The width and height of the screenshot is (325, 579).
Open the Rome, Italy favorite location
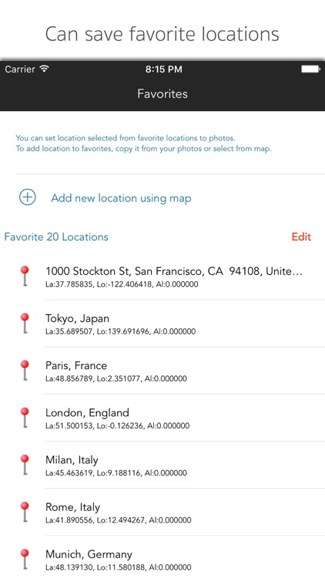coord(162,513)
